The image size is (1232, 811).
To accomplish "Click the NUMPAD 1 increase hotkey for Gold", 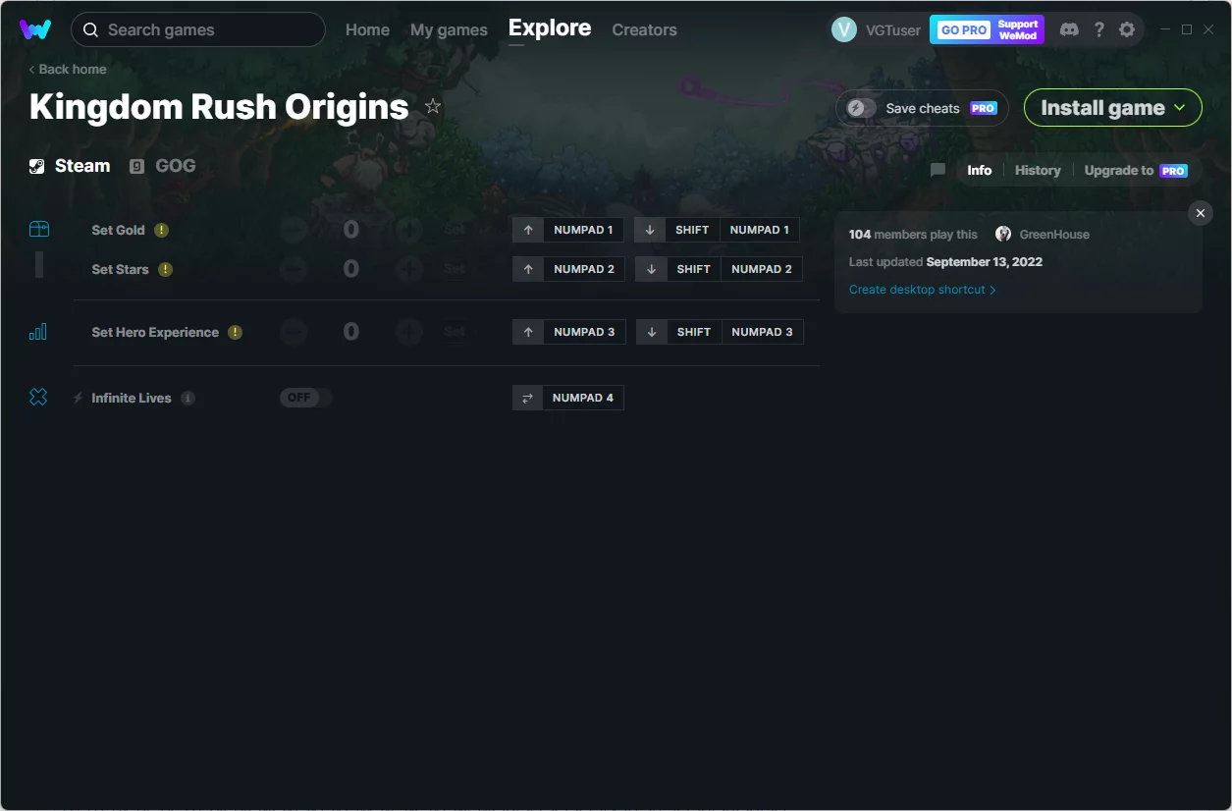I will [x=583, y=230].
